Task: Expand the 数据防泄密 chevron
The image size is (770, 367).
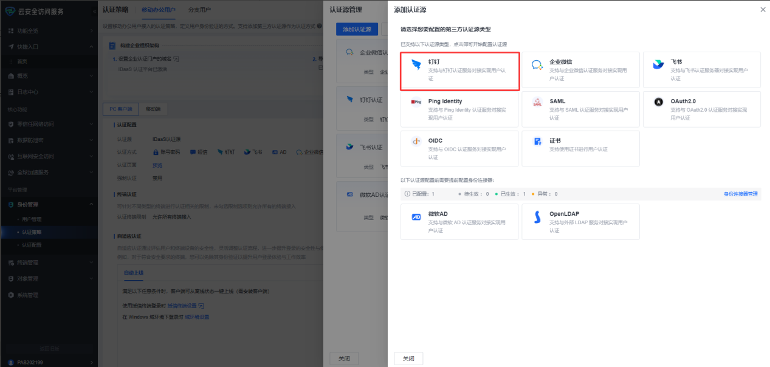Action: (x=92, y=140)
